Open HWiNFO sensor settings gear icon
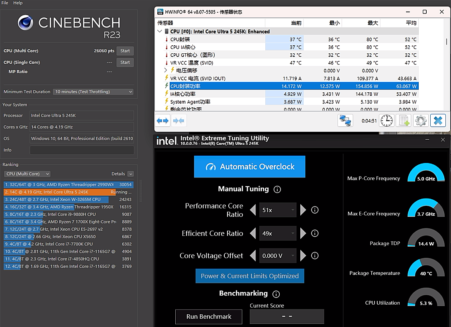The image size is (451, 327). (421, 121)
